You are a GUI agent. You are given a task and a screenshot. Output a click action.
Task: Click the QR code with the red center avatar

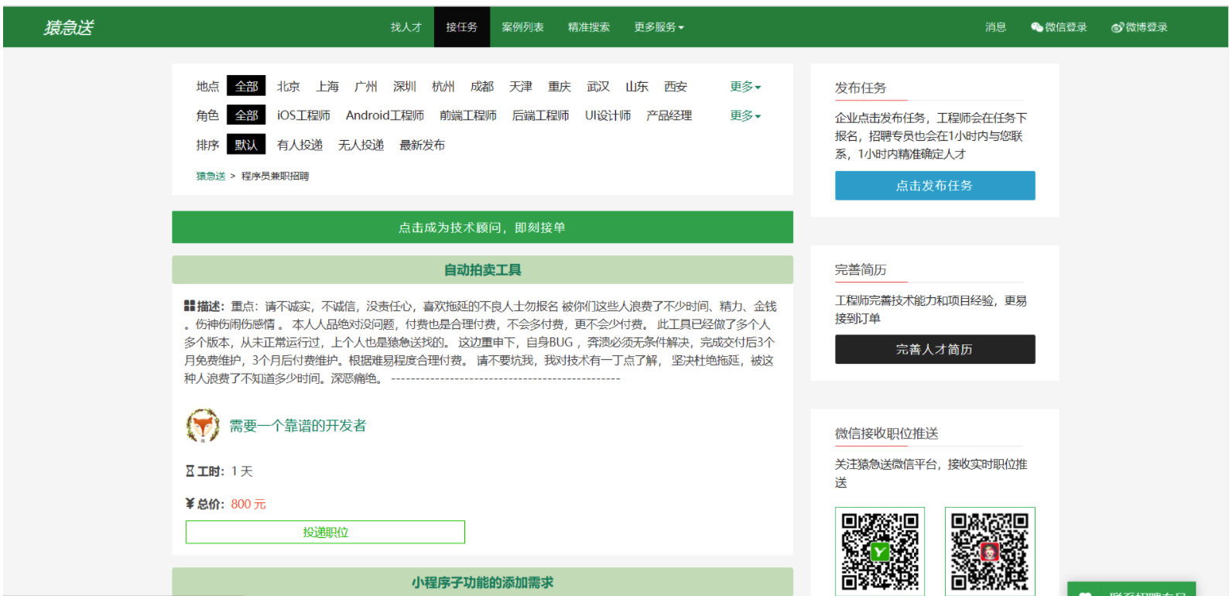coord(990,551)
